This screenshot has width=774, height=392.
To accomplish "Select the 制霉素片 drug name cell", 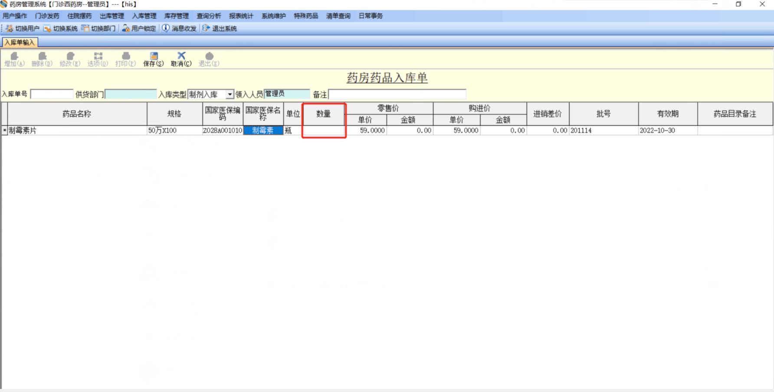I will [77, 131].
